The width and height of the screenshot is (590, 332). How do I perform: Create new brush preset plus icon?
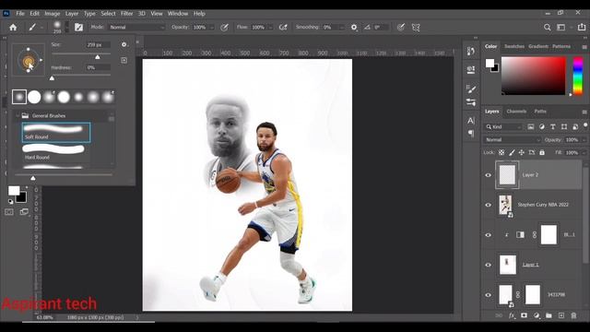point(124,60)
